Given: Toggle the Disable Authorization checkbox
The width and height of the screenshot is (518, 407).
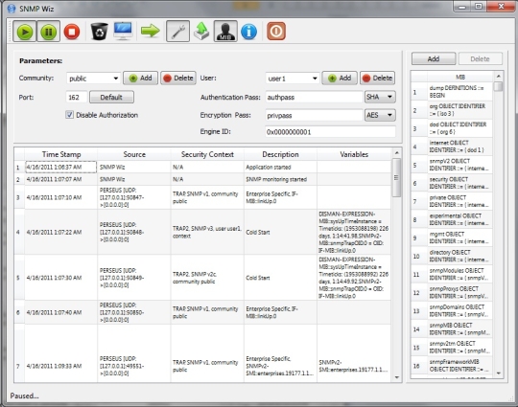Looking at the screenshot, I should click(x=69, y=115).
